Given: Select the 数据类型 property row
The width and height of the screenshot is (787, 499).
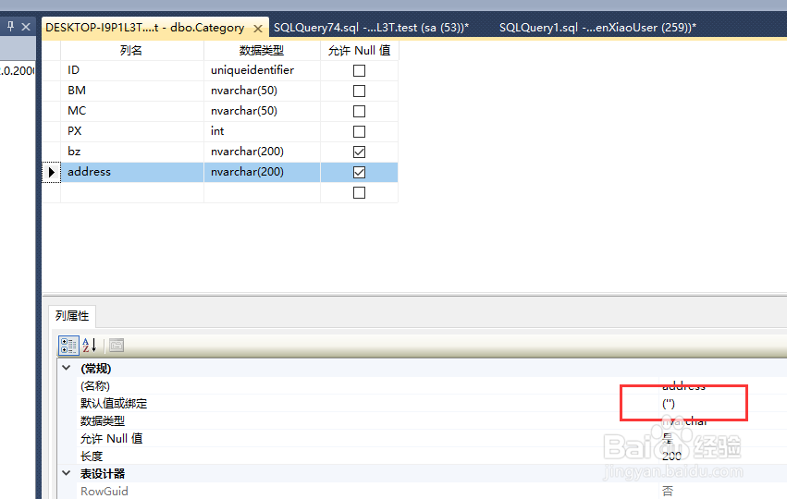Looking at the screenshot, I should [x=432, y=420].
